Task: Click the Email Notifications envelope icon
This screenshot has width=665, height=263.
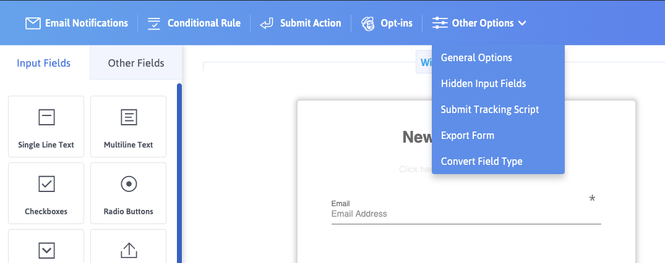Action: click(x=33, y=23)
